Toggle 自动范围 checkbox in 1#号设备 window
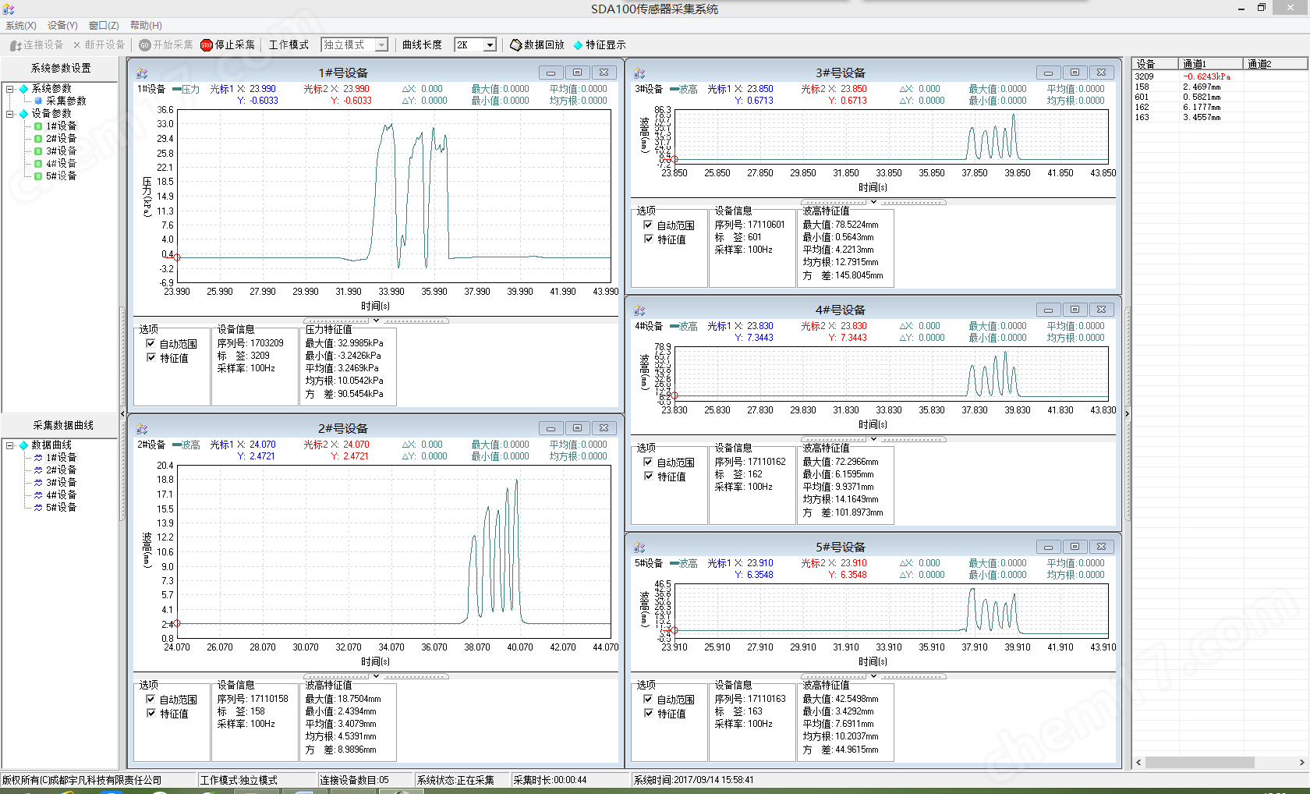 tap(150, 343)
